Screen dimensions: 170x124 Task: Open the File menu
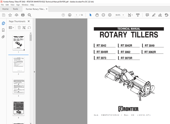[2, 5]
